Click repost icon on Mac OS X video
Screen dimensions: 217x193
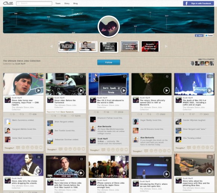click(124, 76)
